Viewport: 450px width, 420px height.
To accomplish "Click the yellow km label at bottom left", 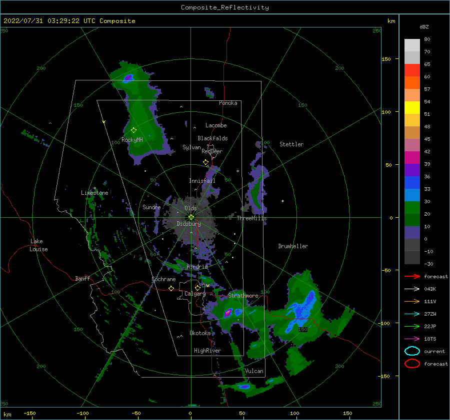I will point(7,415).
